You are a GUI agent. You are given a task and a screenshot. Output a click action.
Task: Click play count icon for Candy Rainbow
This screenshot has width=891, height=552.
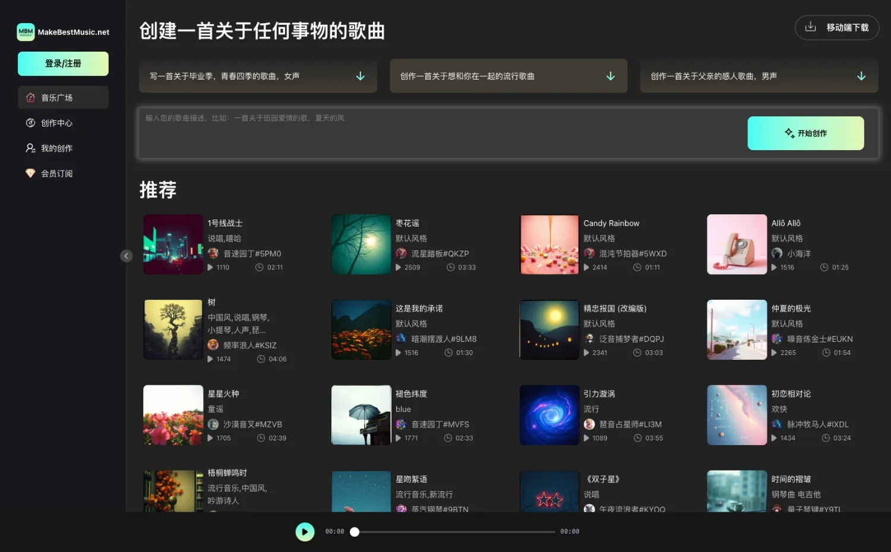(586, 268)
